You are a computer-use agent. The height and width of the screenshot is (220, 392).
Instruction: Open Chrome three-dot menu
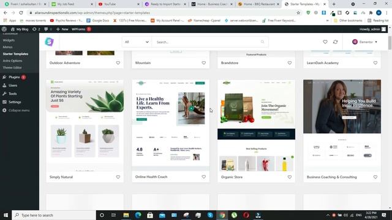(x=386, y=13)
